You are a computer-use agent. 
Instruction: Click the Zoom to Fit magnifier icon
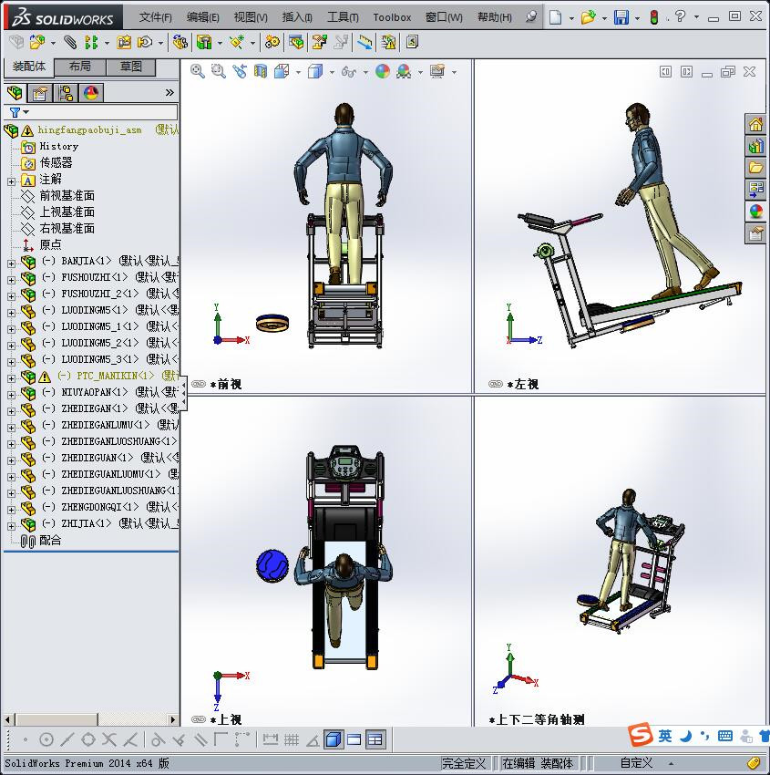[x=198, y=71]
